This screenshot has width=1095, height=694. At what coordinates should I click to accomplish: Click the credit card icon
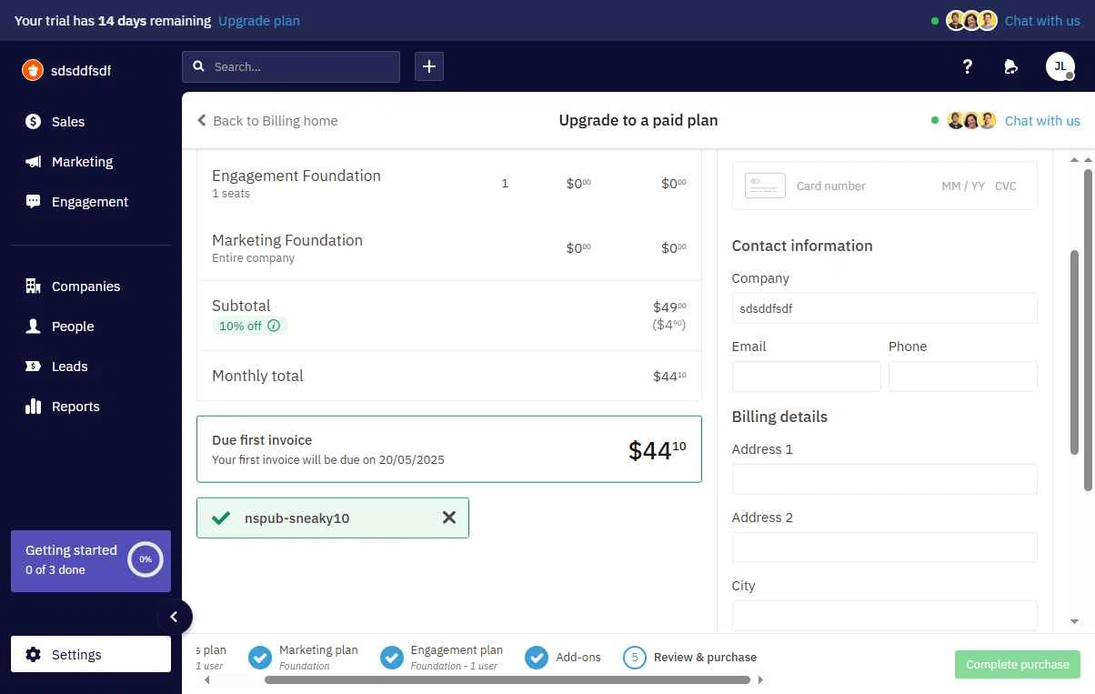tap(765, 186)
